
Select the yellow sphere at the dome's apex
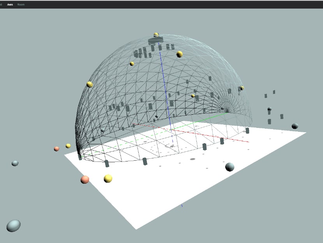tap(156, 35)
